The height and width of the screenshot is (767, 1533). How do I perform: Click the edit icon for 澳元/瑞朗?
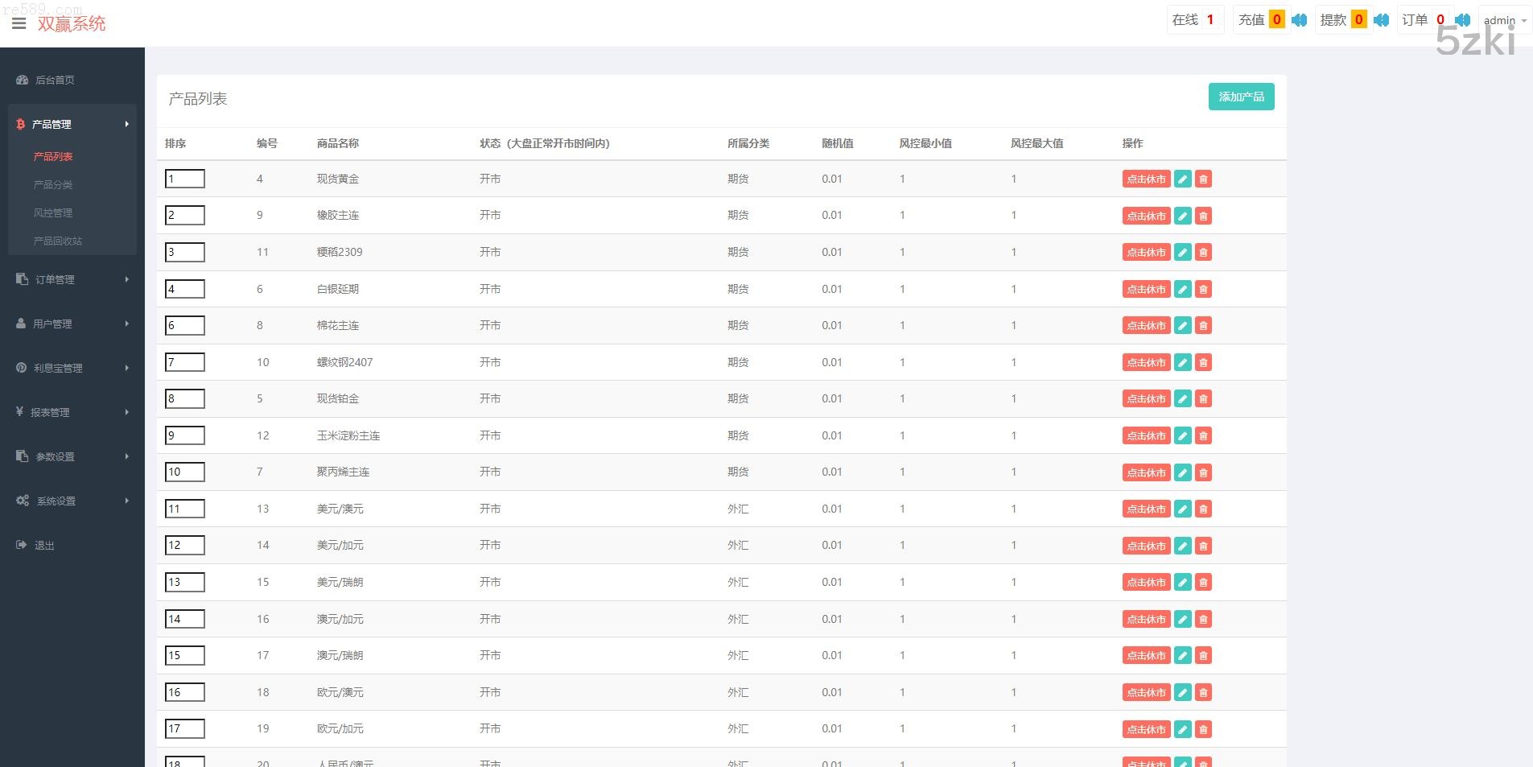pyautogui.click(x=1182, y=656)
